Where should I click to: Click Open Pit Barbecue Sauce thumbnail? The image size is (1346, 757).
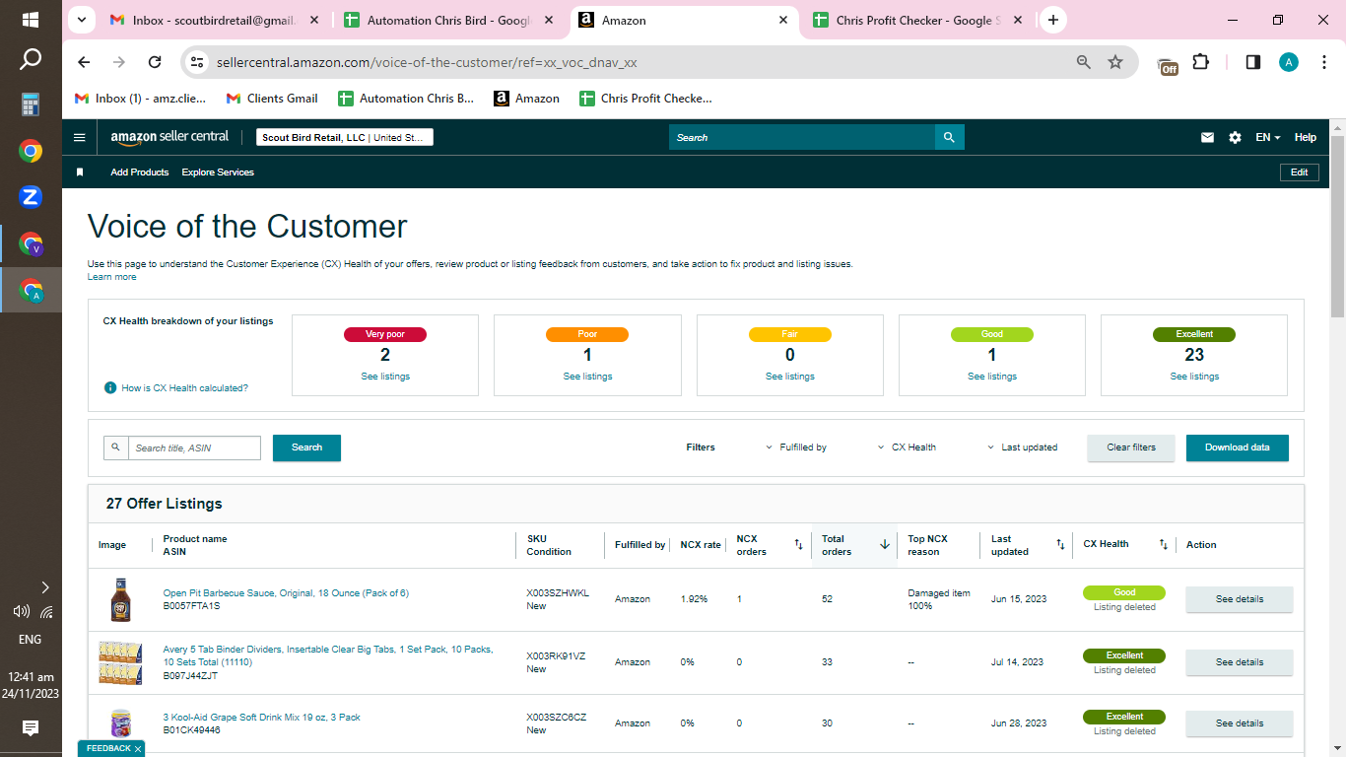(x=120, y=599)
